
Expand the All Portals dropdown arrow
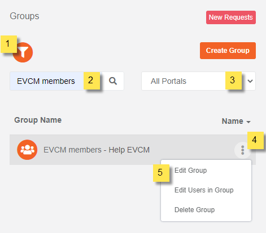(x=250, y=81)
